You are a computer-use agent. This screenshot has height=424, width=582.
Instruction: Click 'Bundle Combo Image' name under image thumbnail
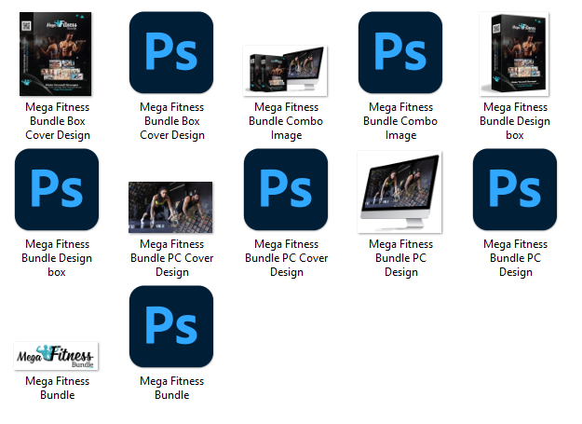(x=286, y=121)
